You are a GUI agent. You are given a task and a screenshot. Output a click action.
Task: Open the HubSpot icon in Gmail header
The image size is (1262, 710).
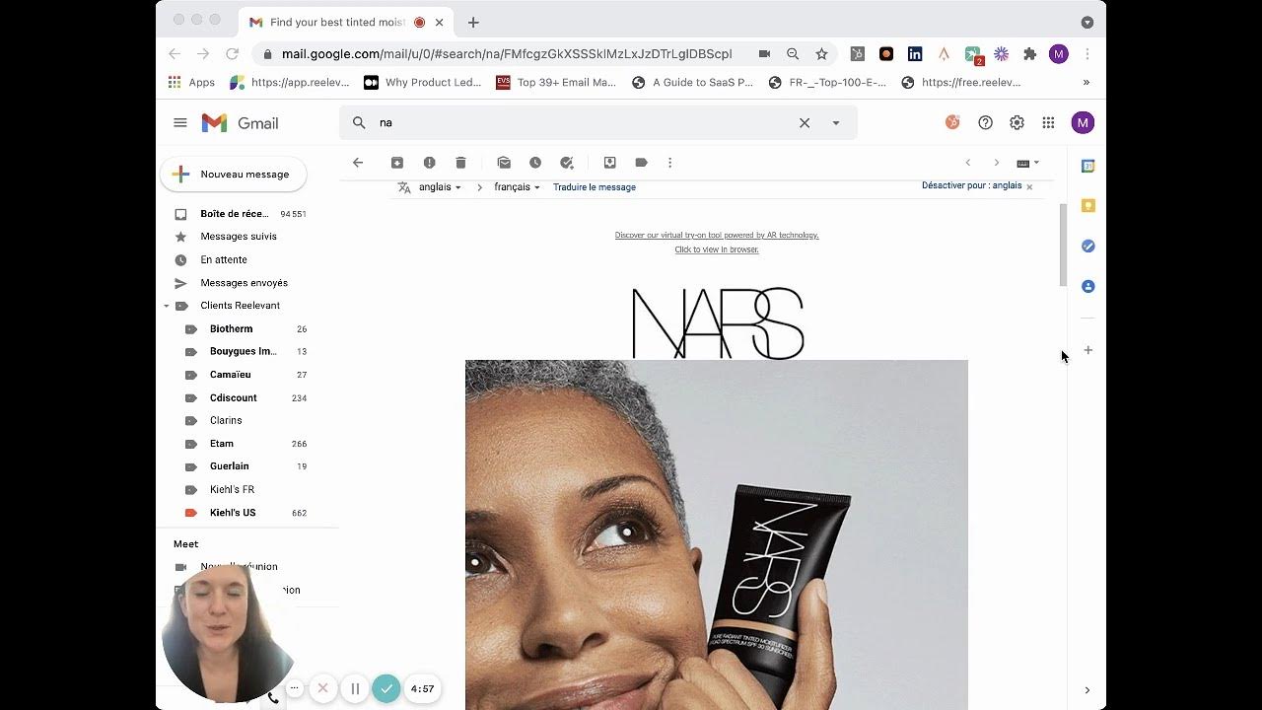(952, 122)
